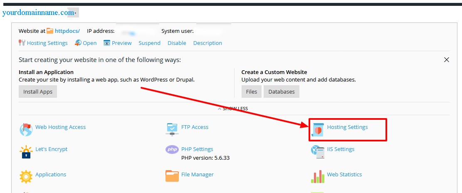The width and height of the screenshot is (462, 193).
Task: Disable the website
Action: click(x=177, y=43)
